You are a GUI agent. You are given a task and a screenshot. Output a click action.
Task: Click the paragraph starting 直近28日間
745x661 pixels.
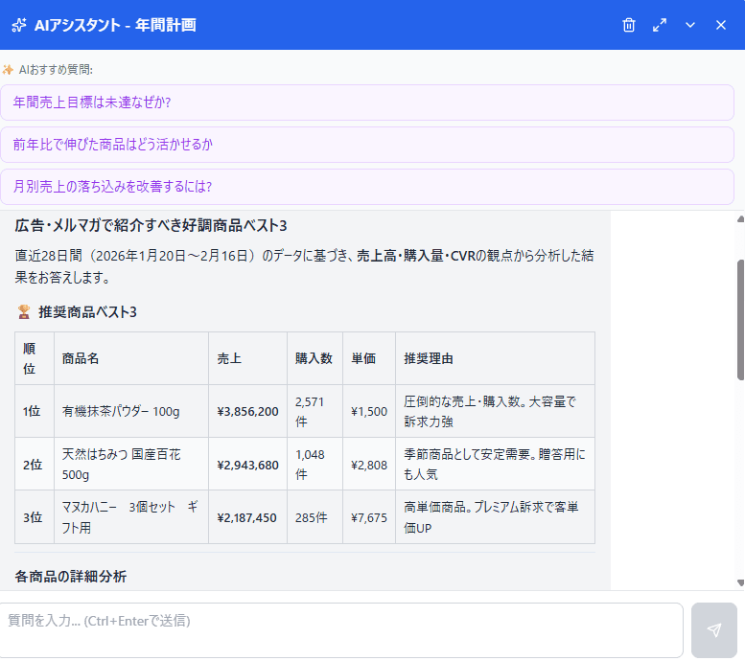click(304, 266)
